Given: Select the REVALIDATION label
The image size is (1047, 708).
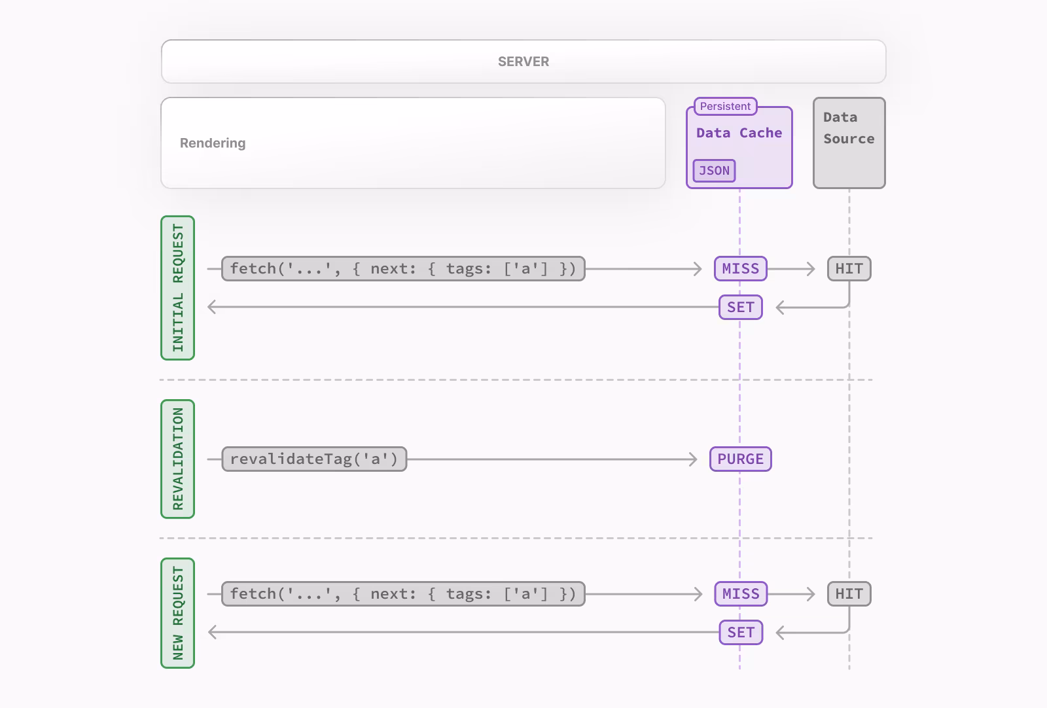Looking at the screenshot, I should (177, 459).
